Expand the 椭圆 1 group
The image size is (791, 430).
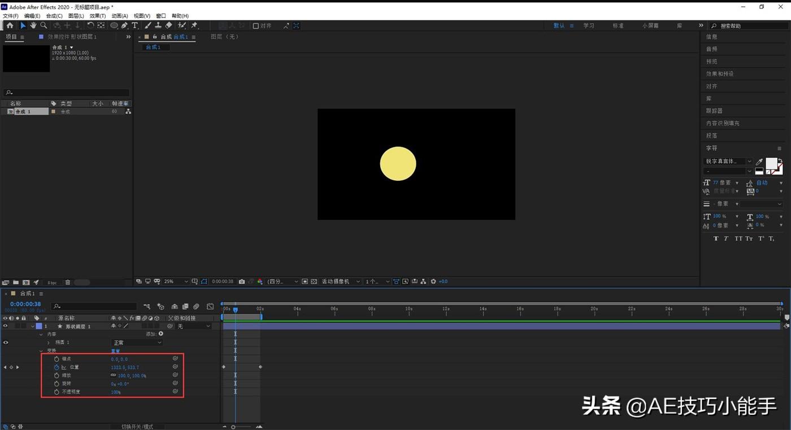pos(49,342)
